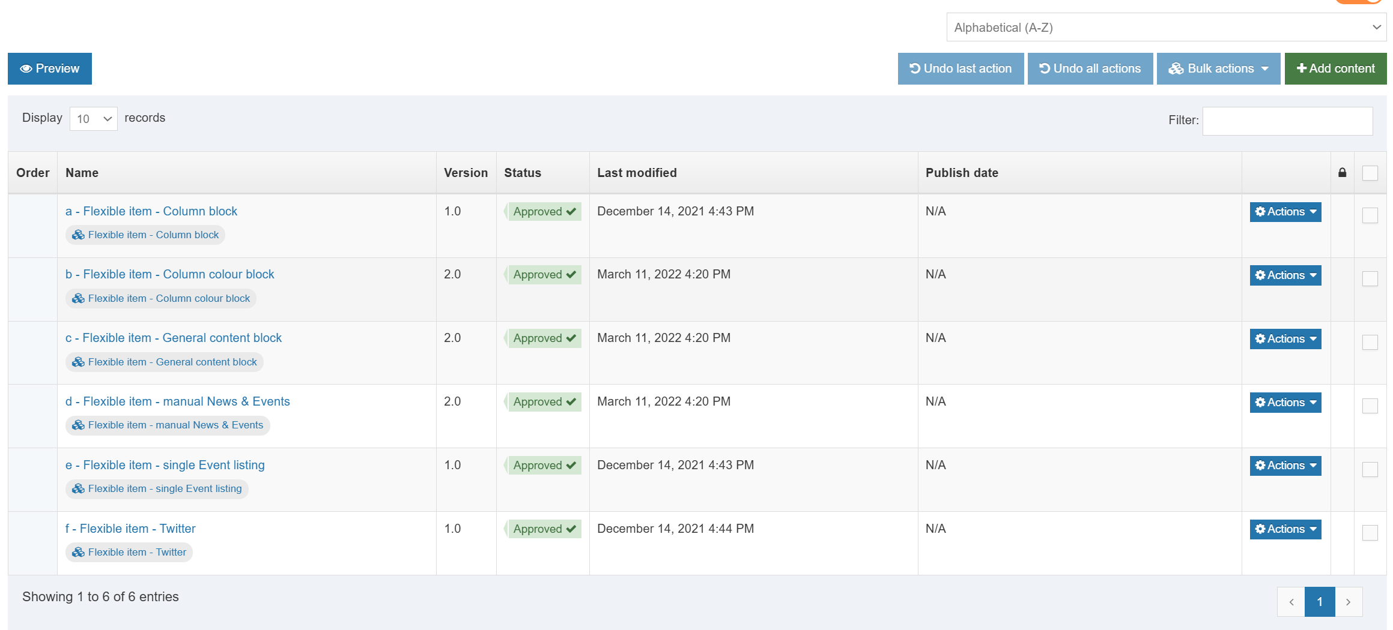Open Actions menu for single Event listing
This screenshot has width=1393, height=630.
pyautogui.click(x=1285, y=466)
